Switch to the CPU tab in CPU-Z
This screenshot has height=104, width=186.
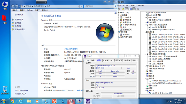(x=87, y=60)
